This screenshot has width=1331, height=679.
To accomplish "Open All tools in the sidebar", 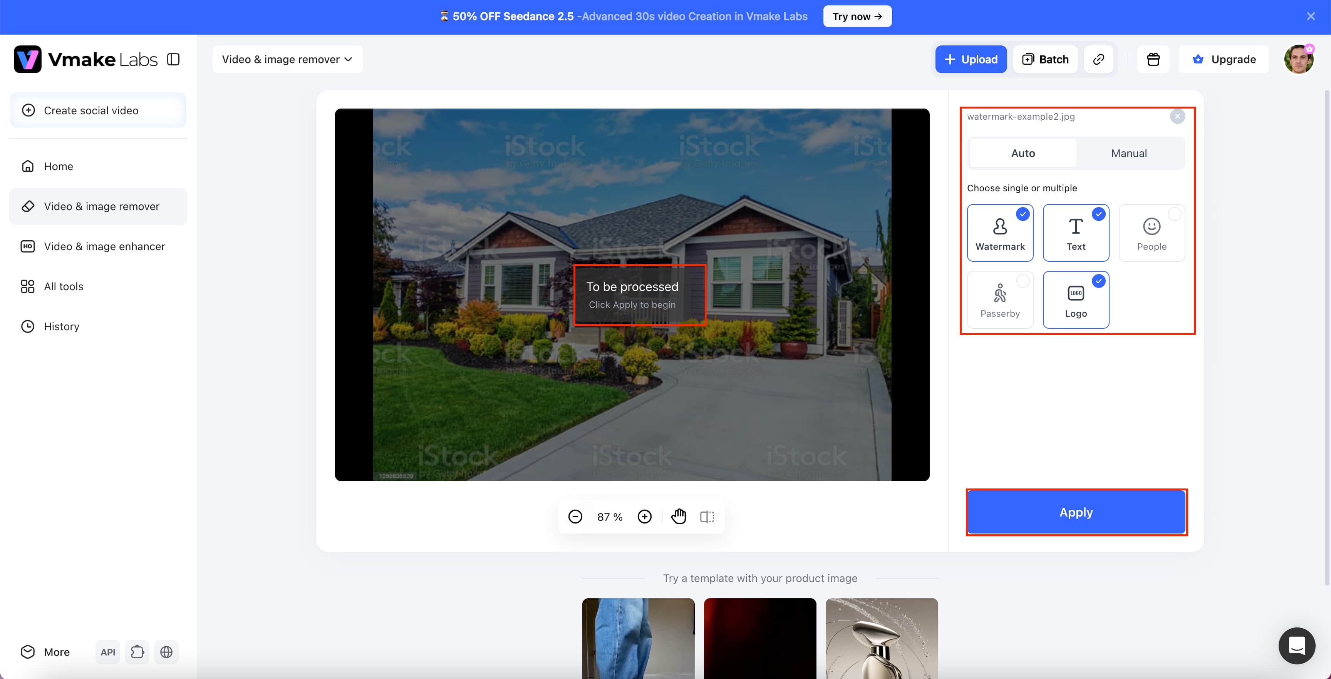I will (98, 286).
